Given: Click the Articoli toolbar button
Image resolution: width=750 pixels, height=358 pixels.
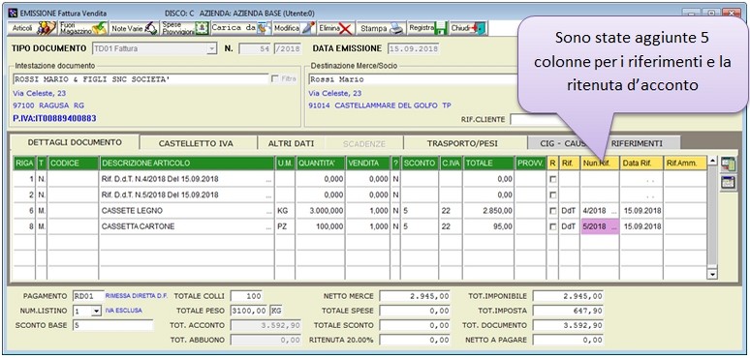Looking at the screenshot, I should (x=34, y=29).
